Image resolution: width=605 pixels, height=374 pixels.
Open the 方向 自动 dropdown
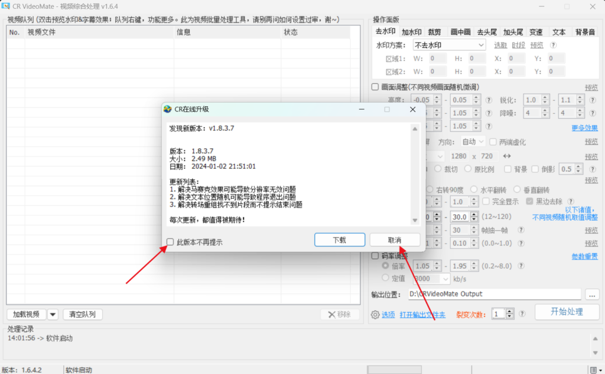tap(472, 142)
